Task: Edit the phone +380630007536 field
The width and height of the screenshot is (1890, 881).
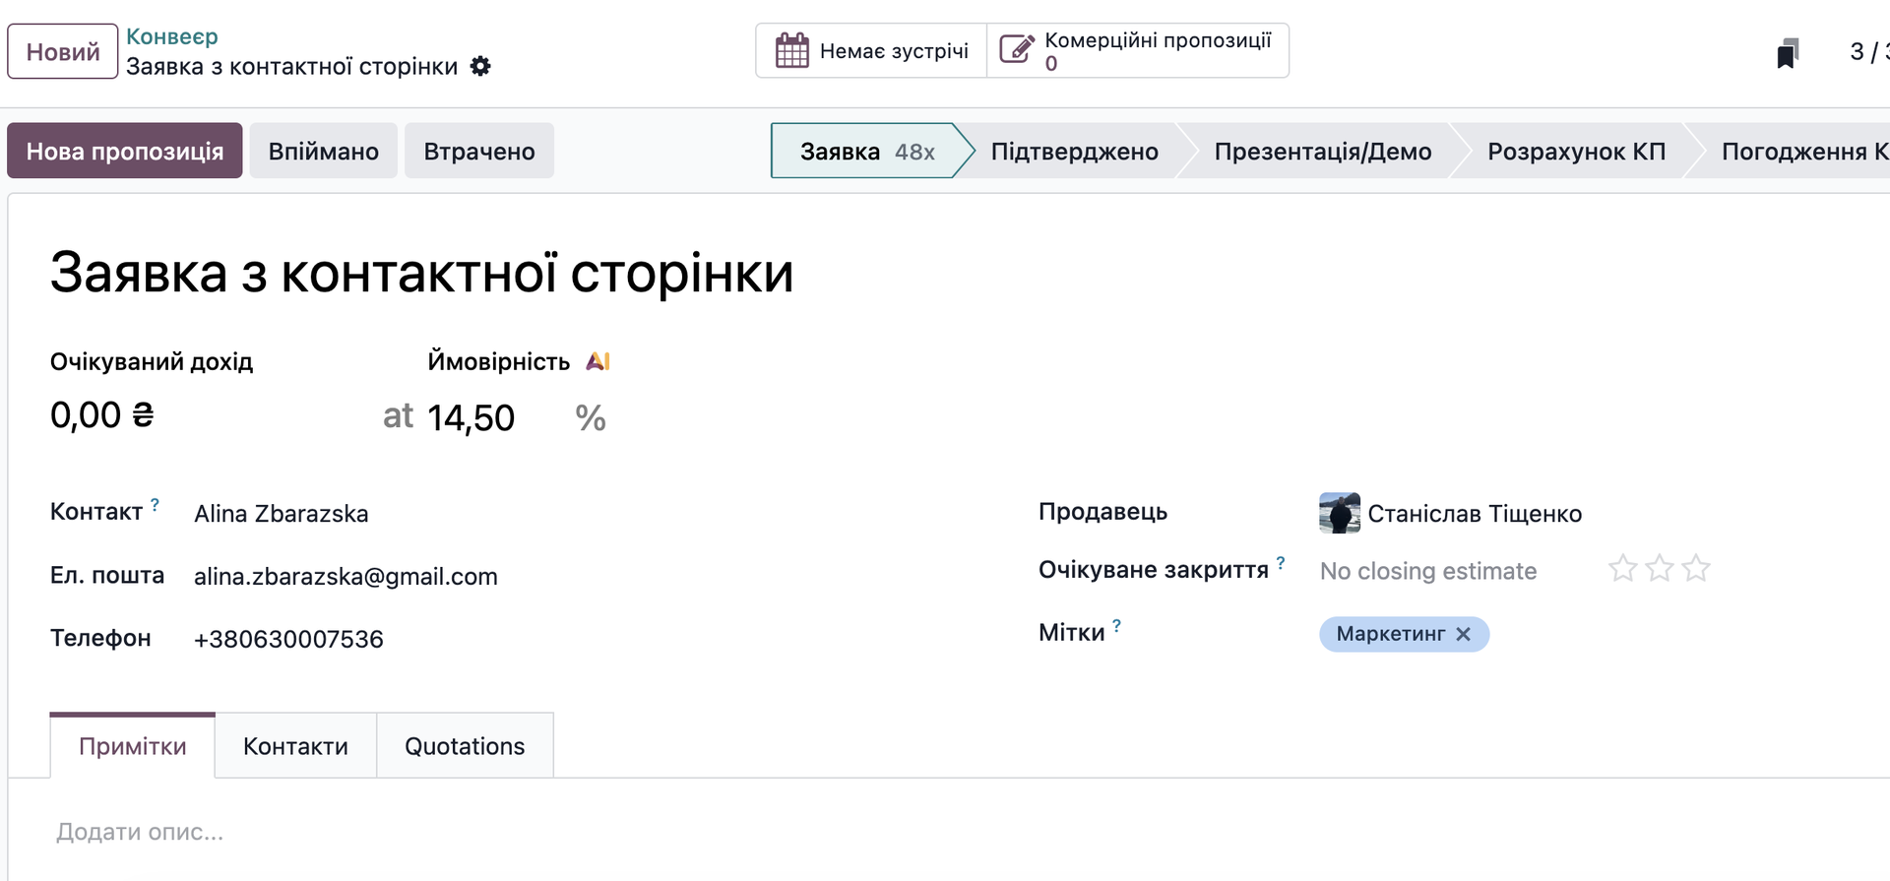Action: (288, 640)
